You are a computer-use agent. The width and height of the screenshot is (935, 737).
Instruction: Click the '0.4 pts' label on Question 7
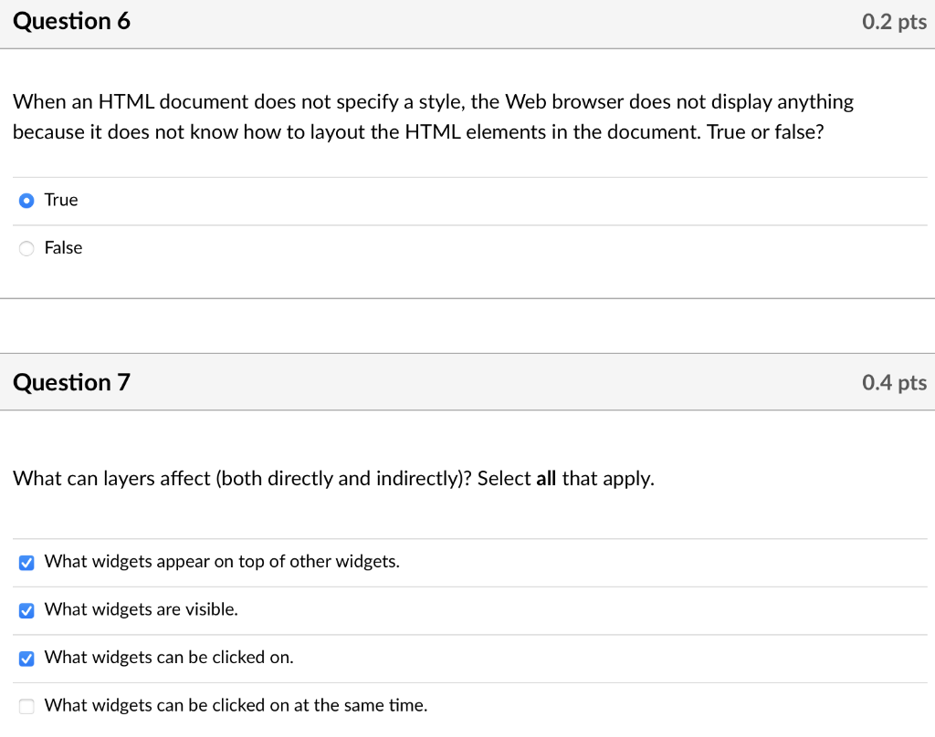click(x=894, y=382)
